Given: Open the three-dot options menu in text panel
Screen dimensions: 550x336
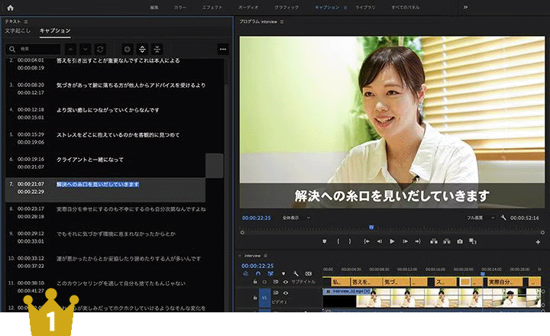Looking at the screenshot, I should pos(223,49).
